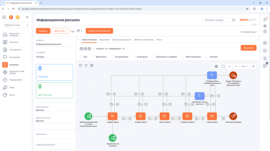This screenshot has width=270, height=151.
Task: Open the Состояние field dropdown
Action: (54, 57)
